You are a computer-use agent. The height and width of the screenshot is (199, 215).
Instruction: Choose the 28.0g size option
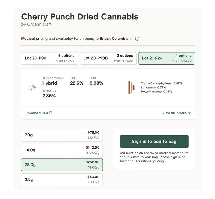(62, 165)
